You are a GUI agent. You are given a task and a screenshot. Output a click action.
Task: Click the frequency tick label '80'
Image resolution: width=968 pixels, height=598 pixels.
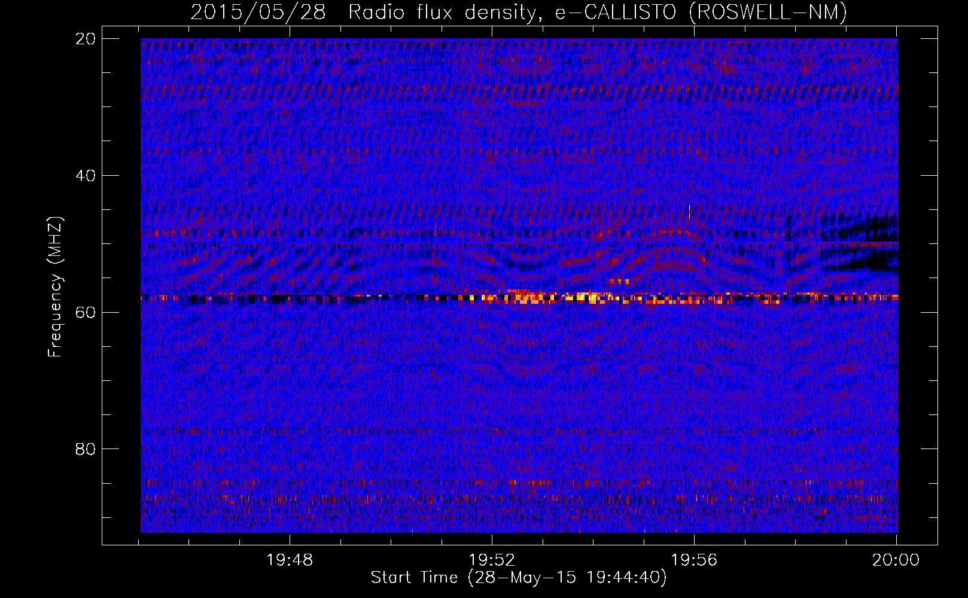pos(86,448)
